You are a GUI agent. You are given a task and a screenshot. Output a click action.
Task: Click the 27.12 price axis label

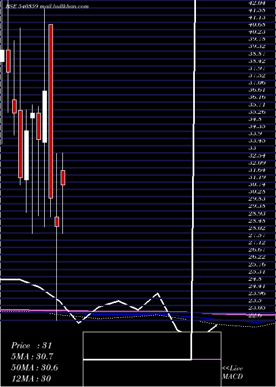(x=257, y=242)
